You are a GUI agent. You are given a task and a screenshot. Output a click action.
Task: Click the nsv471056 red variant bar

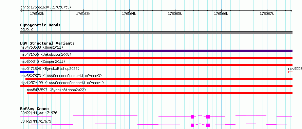(x=156, y=58)
